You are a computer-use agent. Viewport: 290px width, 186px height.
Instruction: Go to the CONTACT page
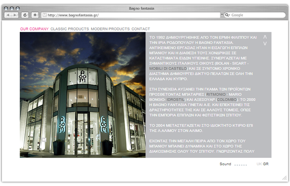click(x=141, y=29)
